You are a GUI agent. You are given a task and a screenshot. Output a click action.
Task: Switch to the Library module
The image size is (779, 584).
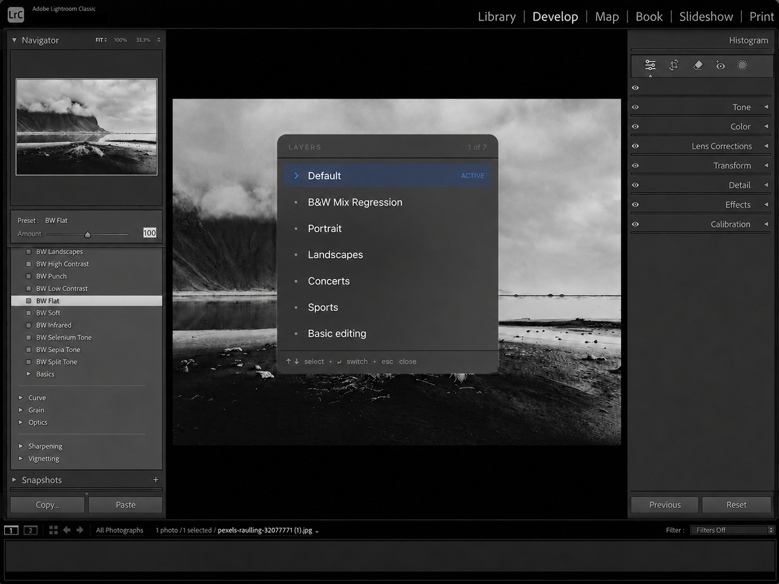[497, 17]
